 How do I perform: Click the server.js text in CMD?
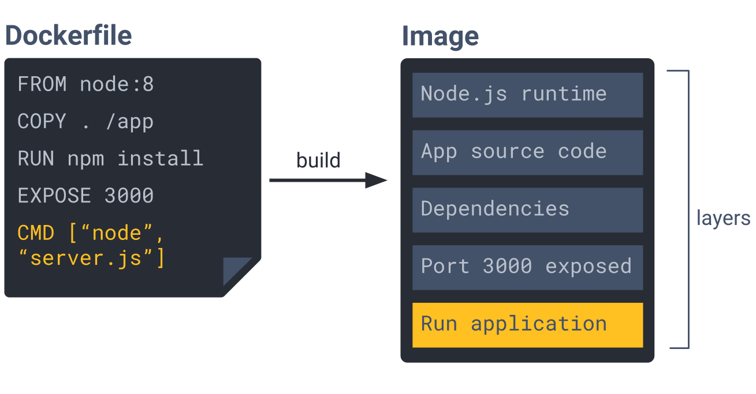tap(88, 257)
